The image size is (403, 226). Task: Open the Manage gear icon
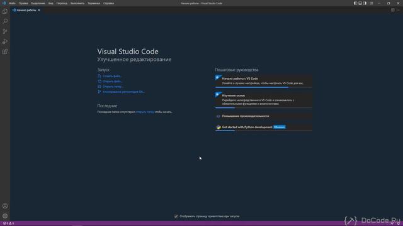tap(5, 216)
